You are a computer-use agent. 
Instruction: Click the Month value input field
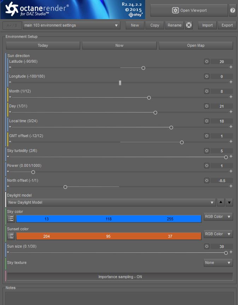pos(222,91)
